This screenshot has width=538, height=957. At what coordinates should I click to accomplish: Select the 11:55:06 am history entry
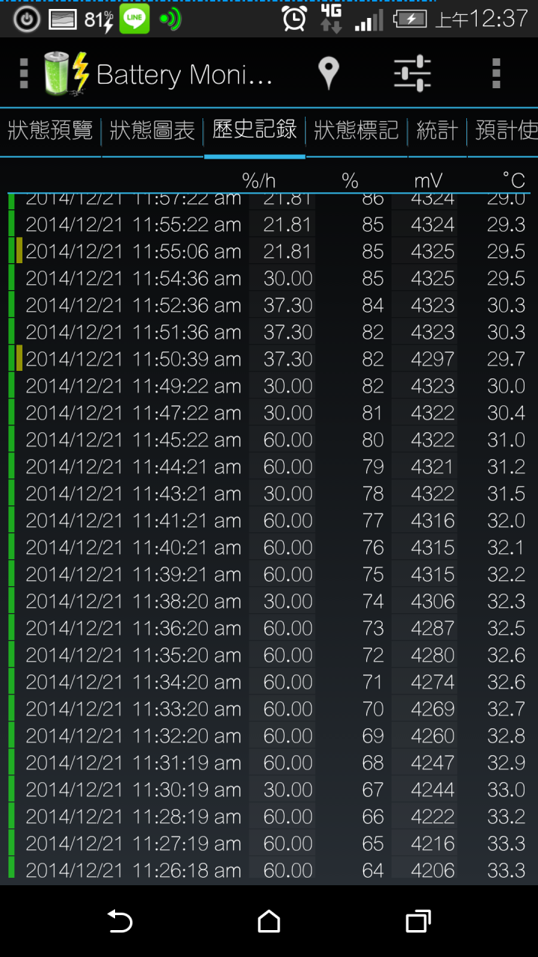click(x=269, y=251)
